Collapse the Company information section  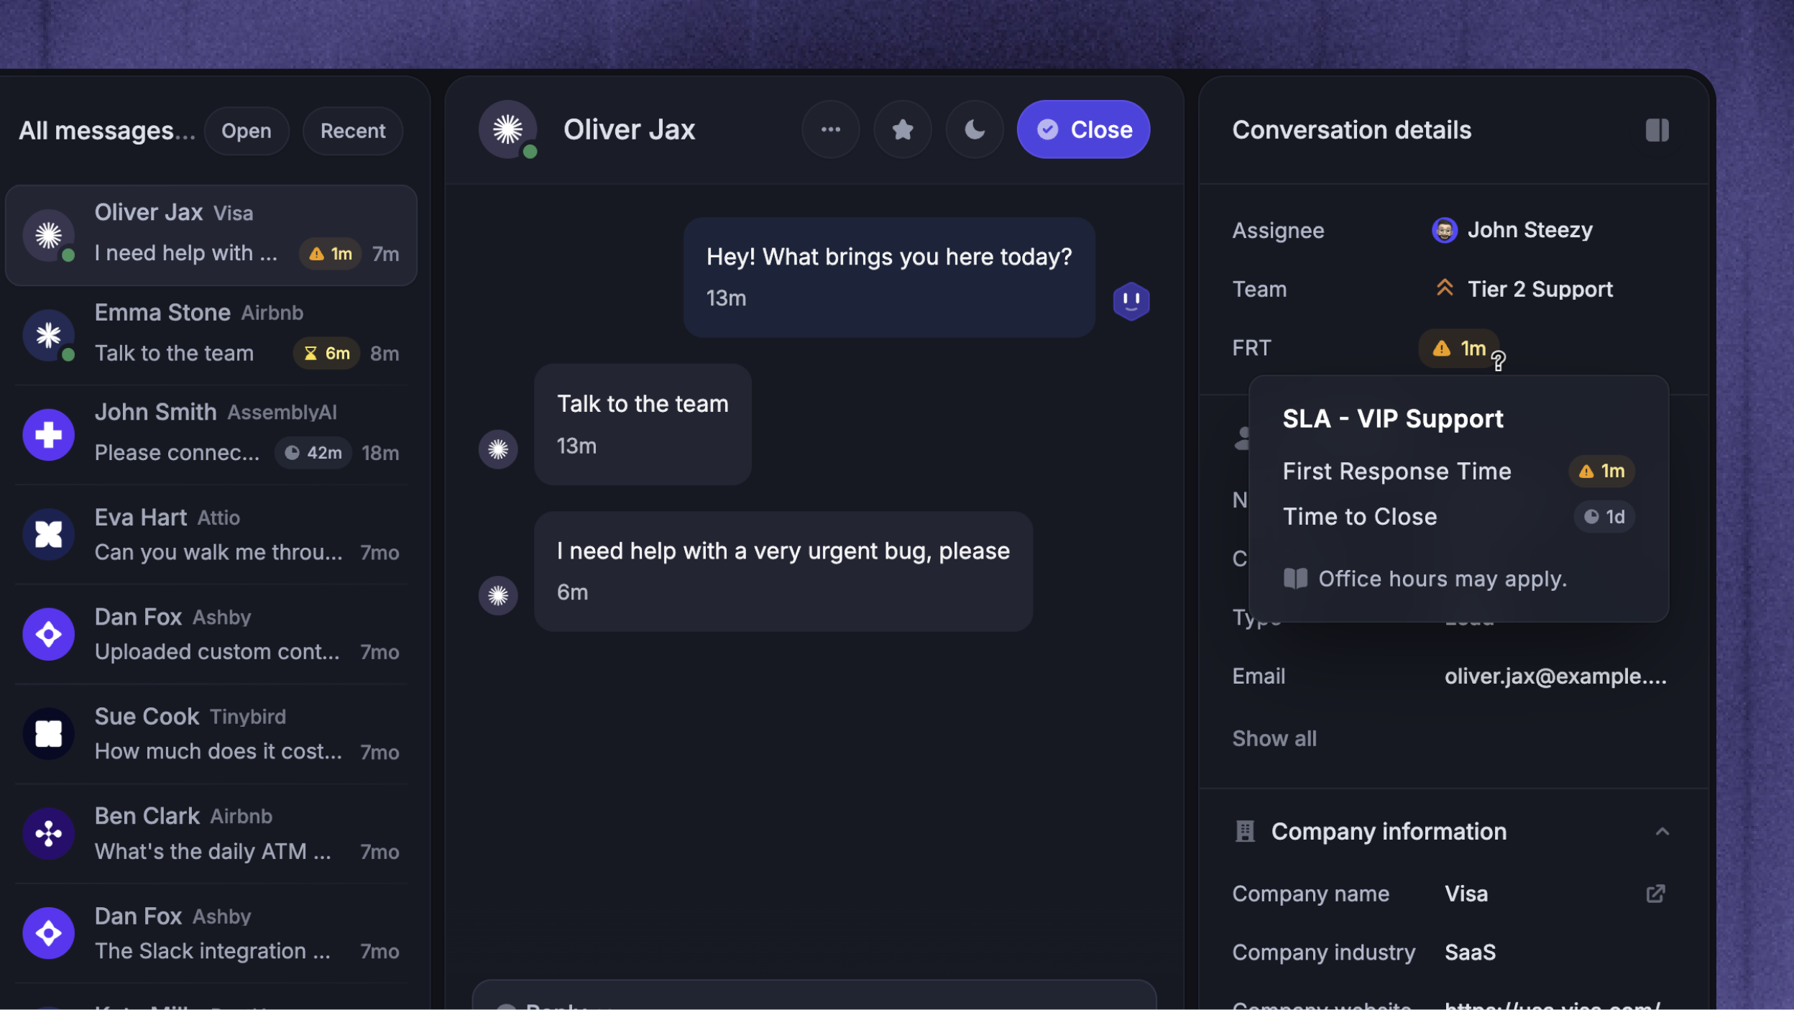(x=1662, y=832)
